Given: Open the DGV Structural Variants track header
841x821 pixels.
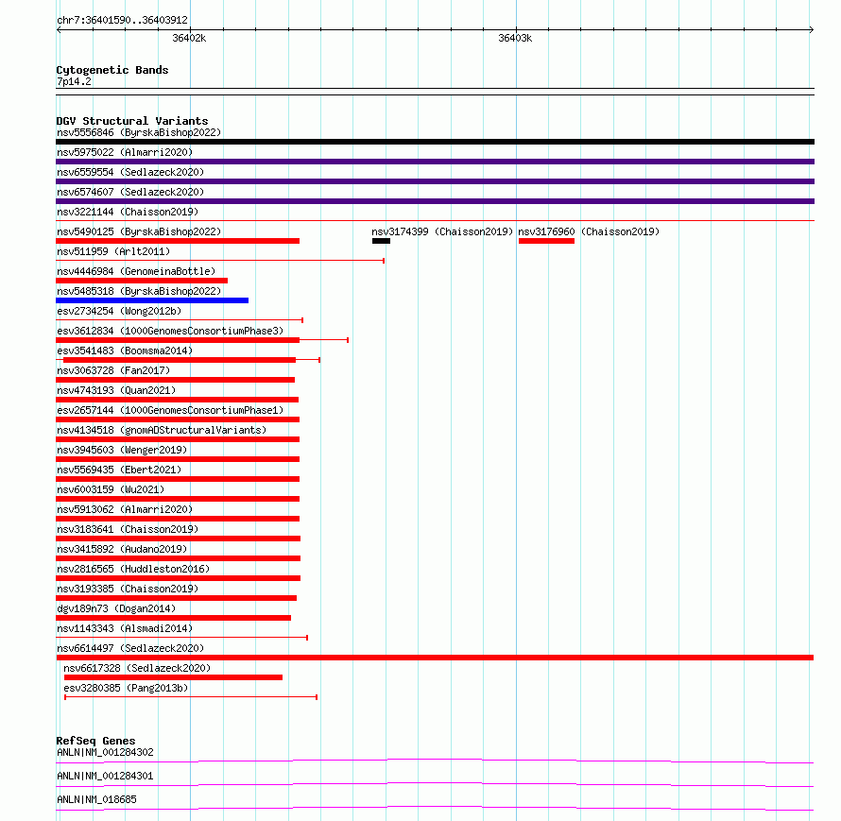Looking at the screenshot, I should coord(132,121).
